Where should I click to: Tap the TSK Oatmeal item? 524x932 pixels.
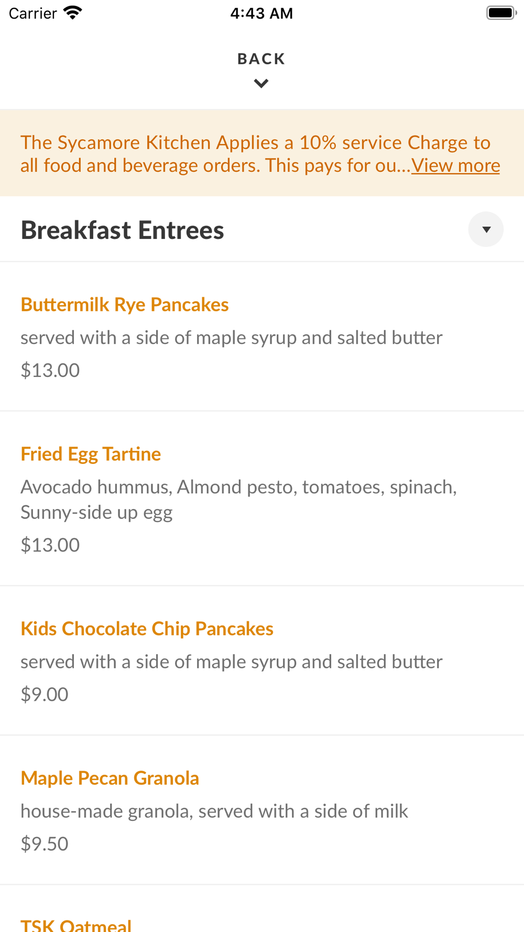76,925
